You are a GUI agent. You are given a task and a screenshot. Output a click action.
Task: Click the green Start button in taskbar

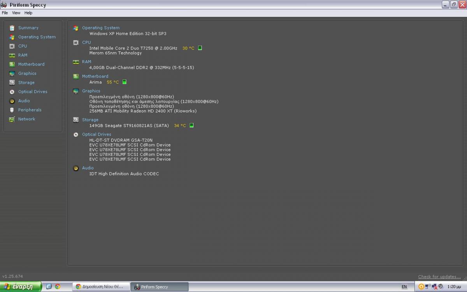pos(21,287)
